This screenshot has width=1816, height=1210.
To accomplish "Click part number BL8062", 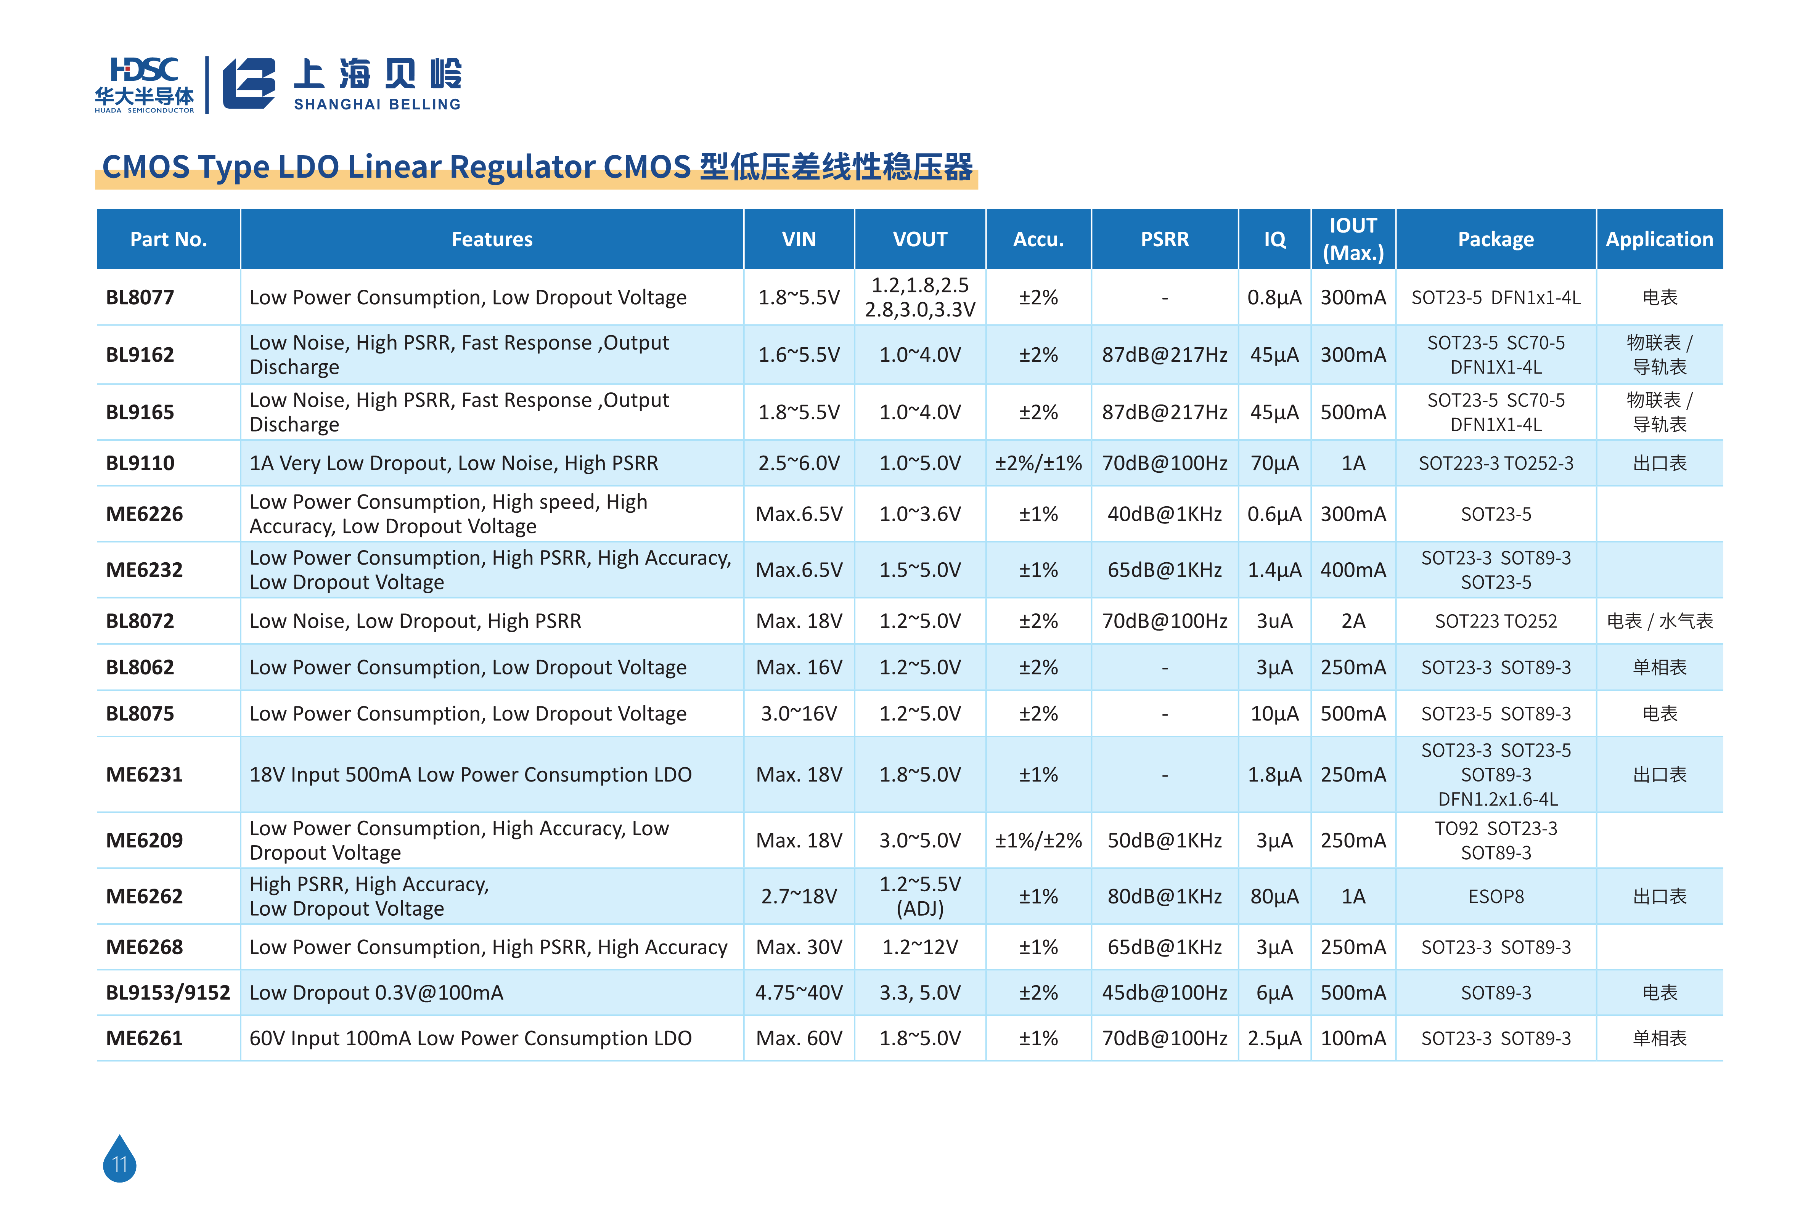I will tap(140, 667).
